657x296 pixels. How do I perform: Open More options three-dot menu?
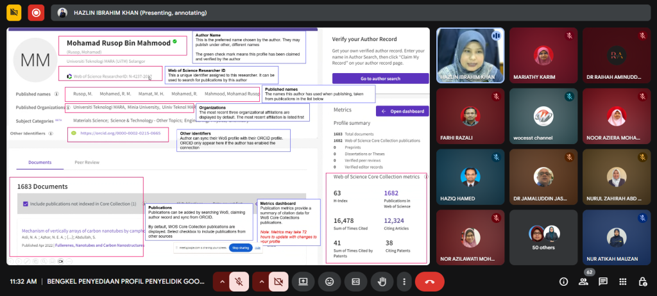[403, 281]
